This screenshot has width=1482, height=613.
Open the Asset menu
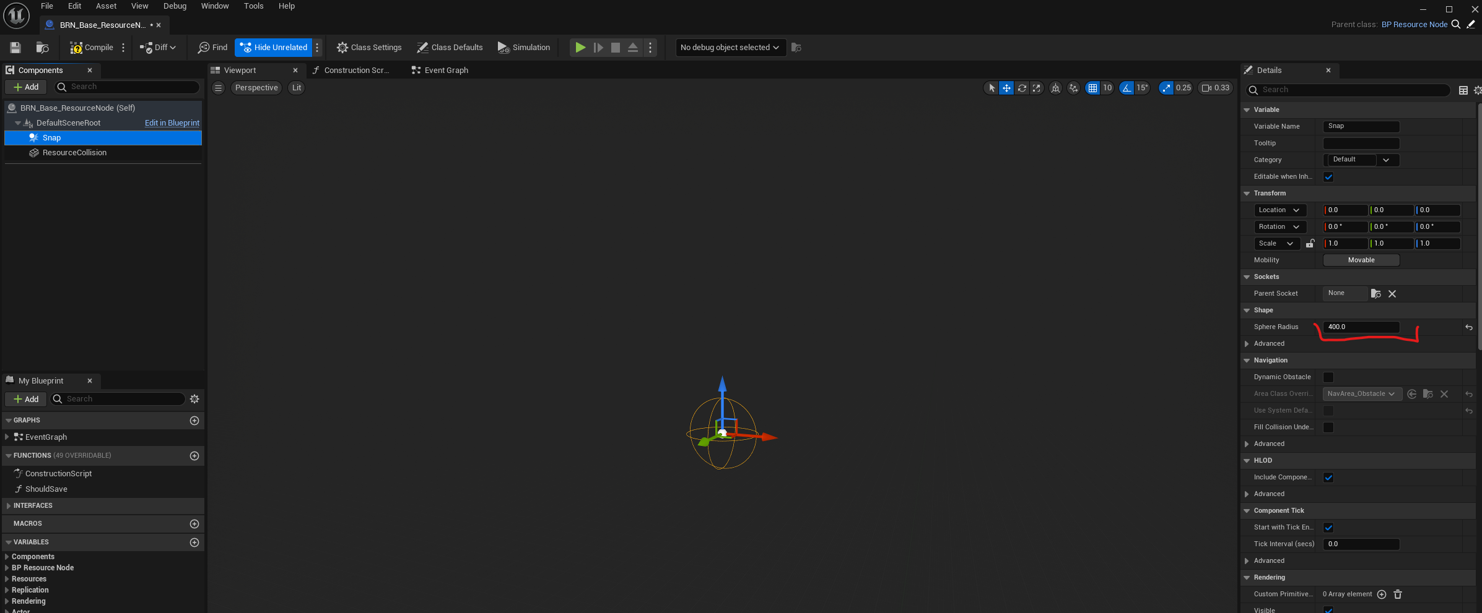(x=106, y=6)
